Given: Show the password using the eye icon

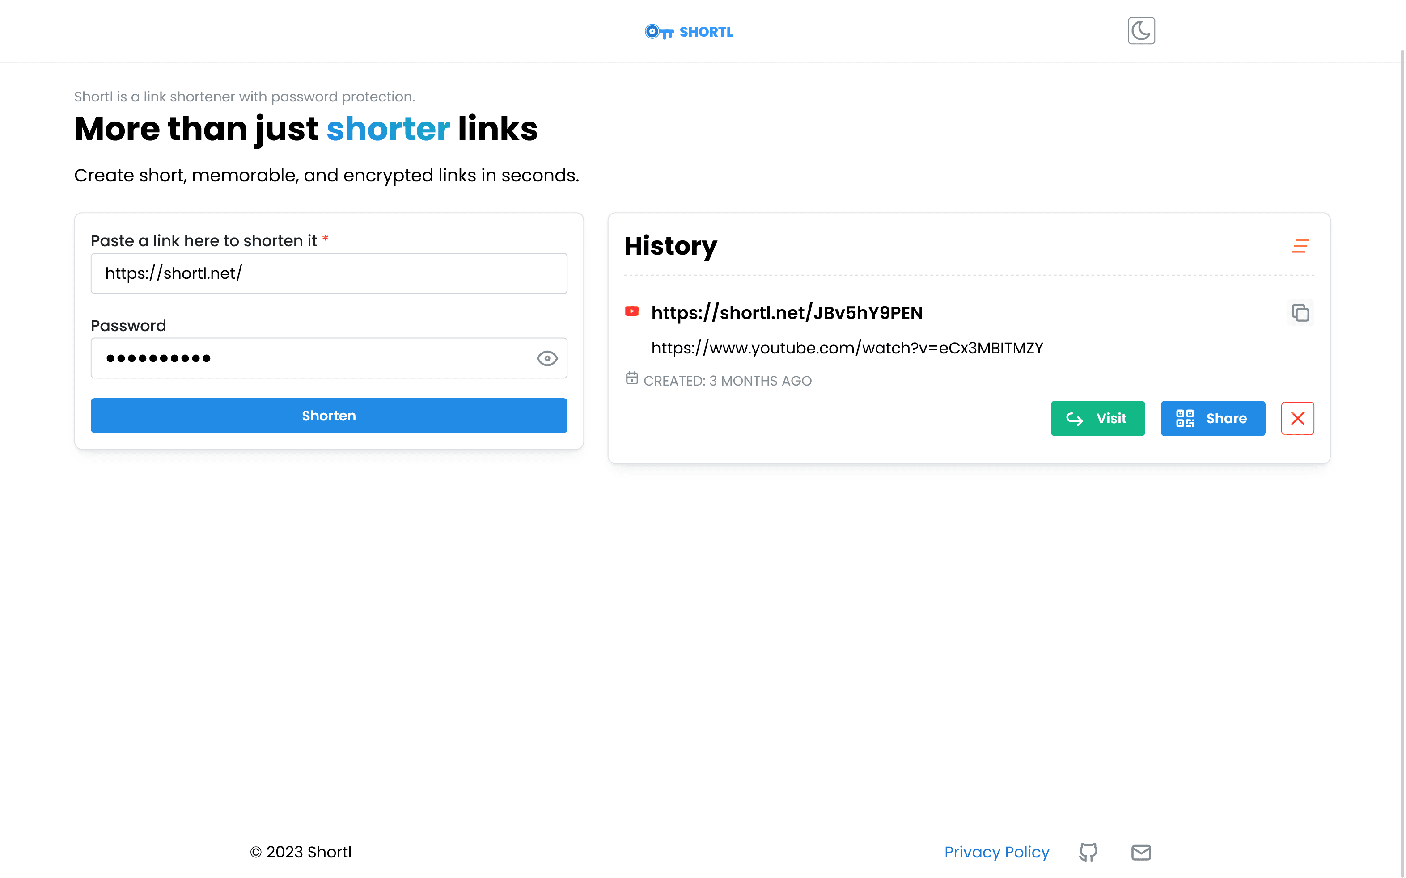Looking at the screenshot, I should [547, 358].
